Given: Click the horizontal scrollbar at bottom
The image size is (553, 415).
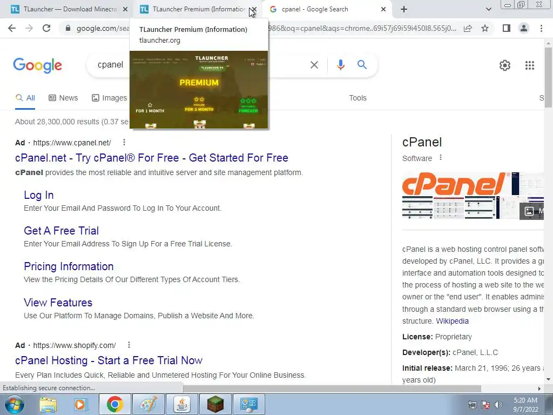Looking at the screenshot, I should point(332,389).
